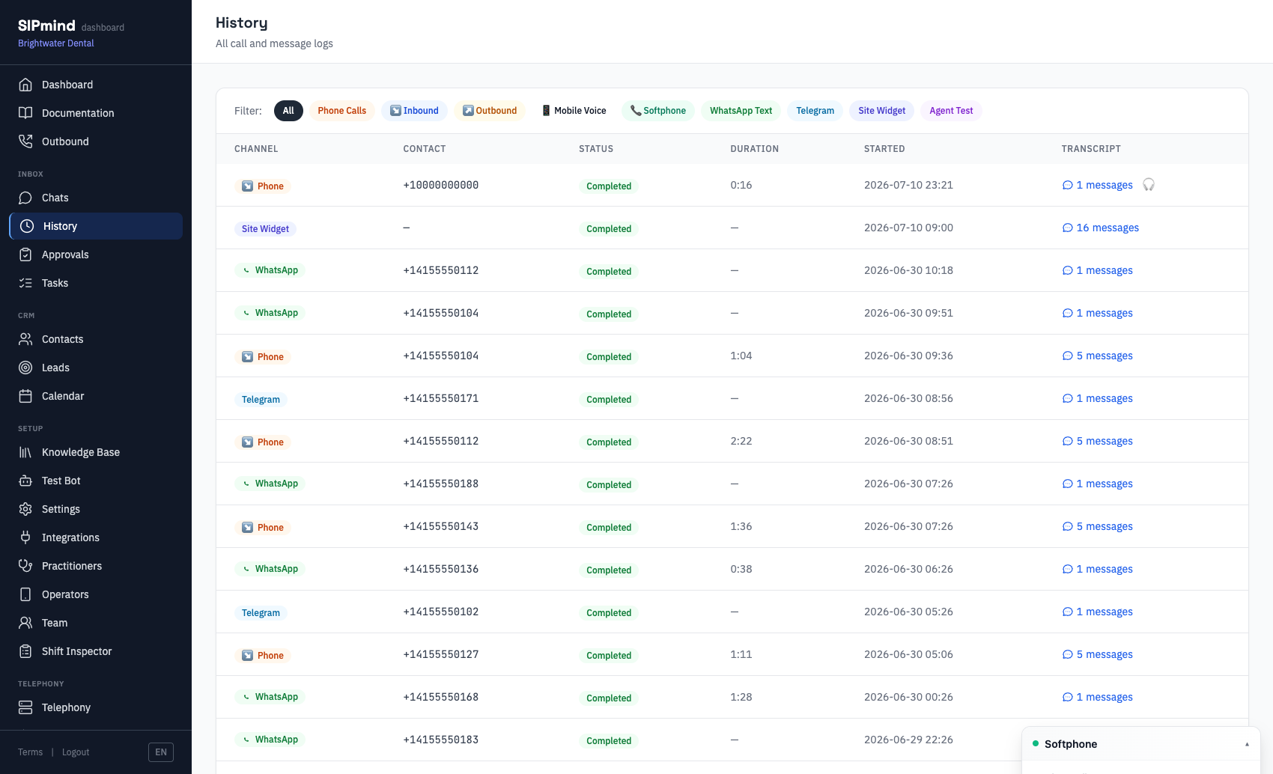The width and height of the screenshot is (1273, 774).
Task: Click the Documentation book icon
Action: pos(25,113)
